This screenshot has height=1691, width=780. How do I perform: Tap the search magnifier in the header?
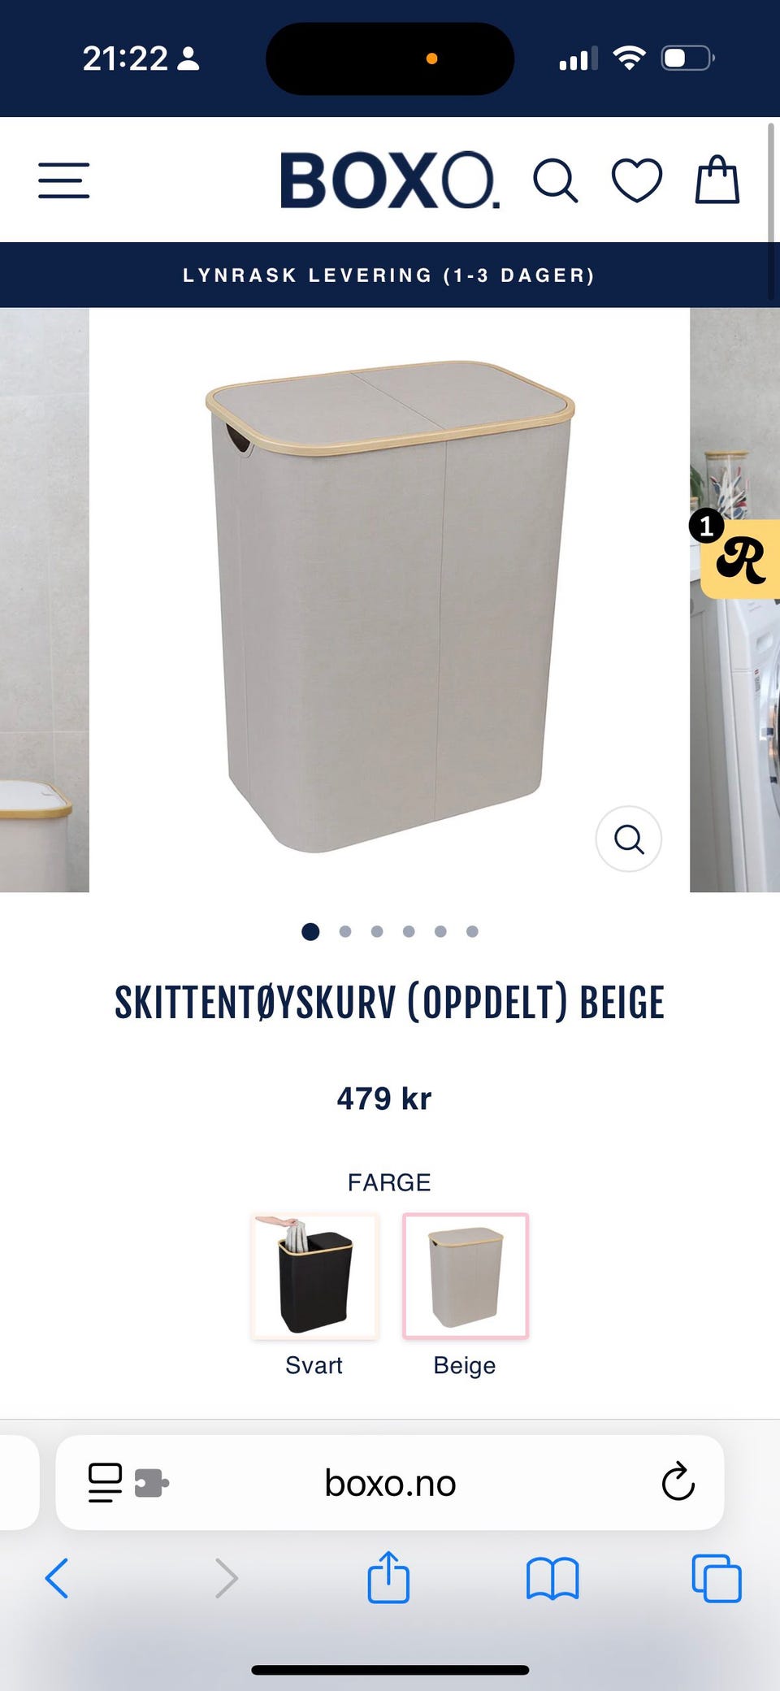556,180
